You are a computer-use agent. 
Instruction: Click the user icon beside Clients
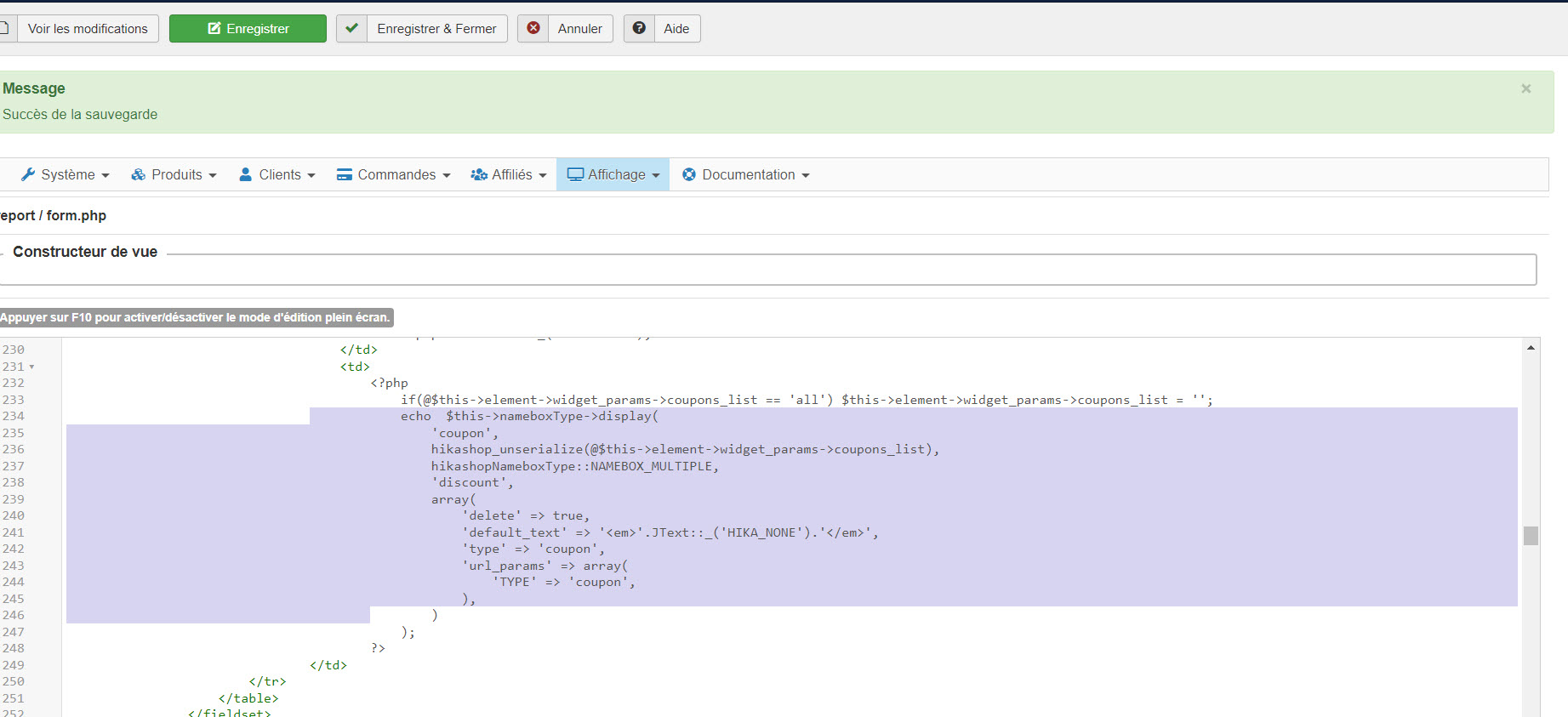click(246, 174)
